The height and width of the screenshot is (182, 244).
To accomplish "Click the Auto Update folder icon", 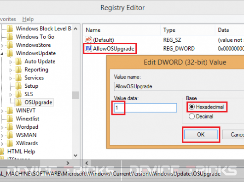I will [x=19, y=62].
